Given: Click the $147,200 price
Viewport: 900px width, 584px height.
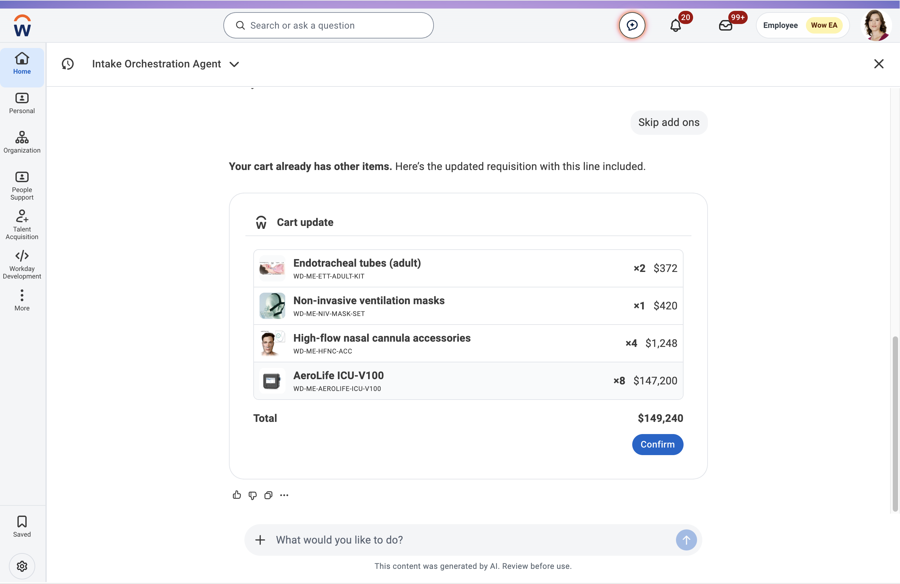Looking at the screenshot, I should (x=655, y=380).
